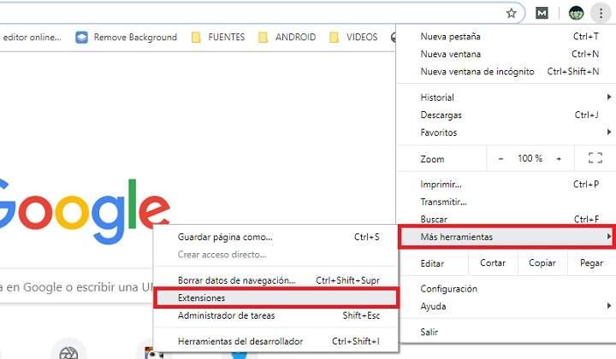Open Nueva ventana de incógnito
This screenshot has width=616, height=359.
[x=506, y=72]
